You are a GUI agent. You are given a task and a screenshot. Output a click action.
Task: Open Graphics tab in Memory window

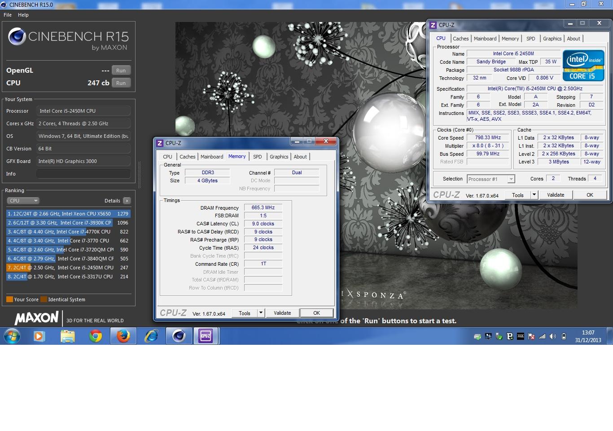point(279,157)
